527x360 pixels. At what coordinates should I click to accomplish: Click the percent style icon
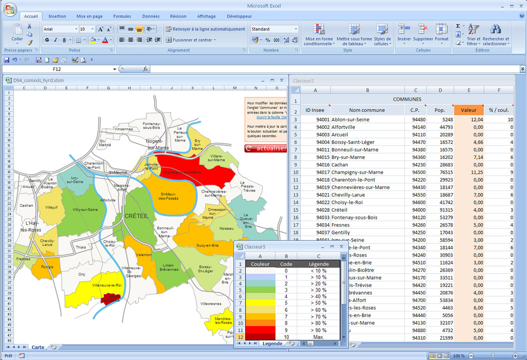point(268,40)
